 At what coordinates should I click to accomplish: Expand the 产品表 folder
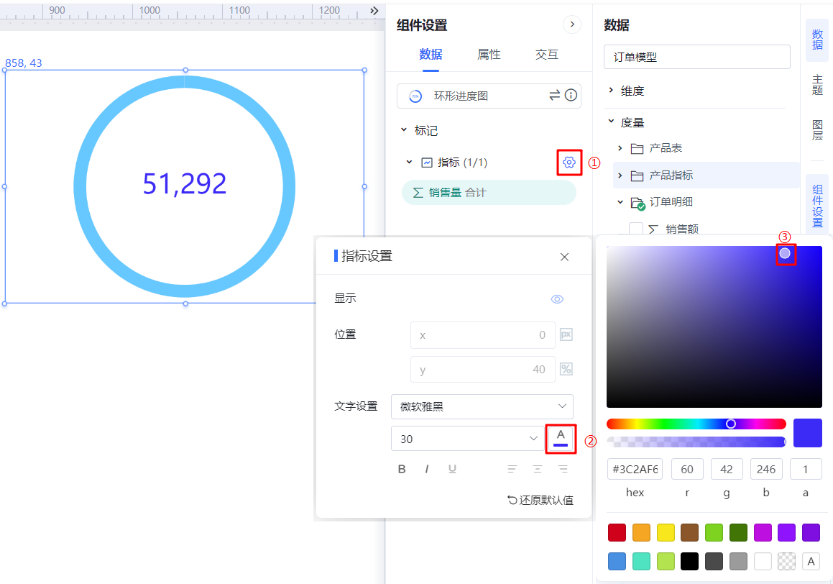(620, 148)
